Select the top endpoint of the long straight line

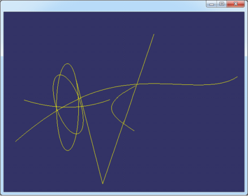[154, 34]
